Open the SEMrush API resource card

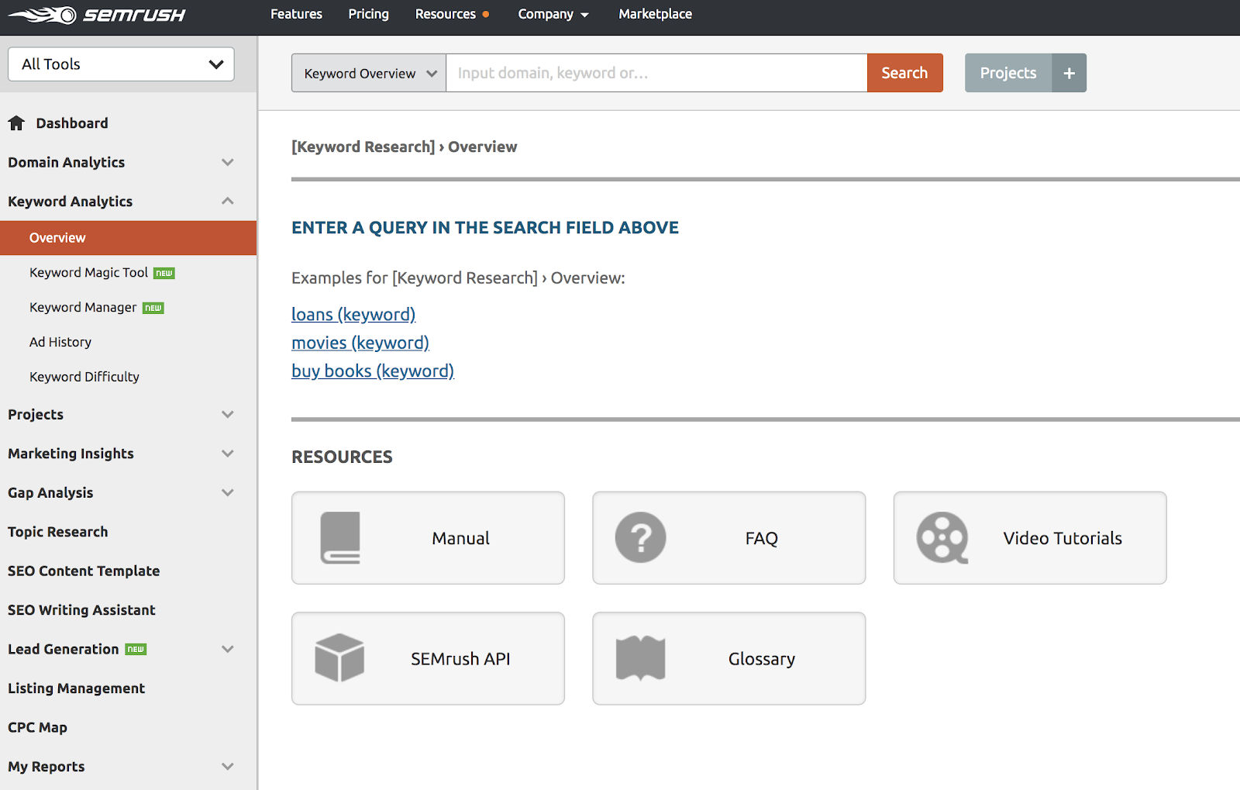pyautogui.click(x=428, y=658)
